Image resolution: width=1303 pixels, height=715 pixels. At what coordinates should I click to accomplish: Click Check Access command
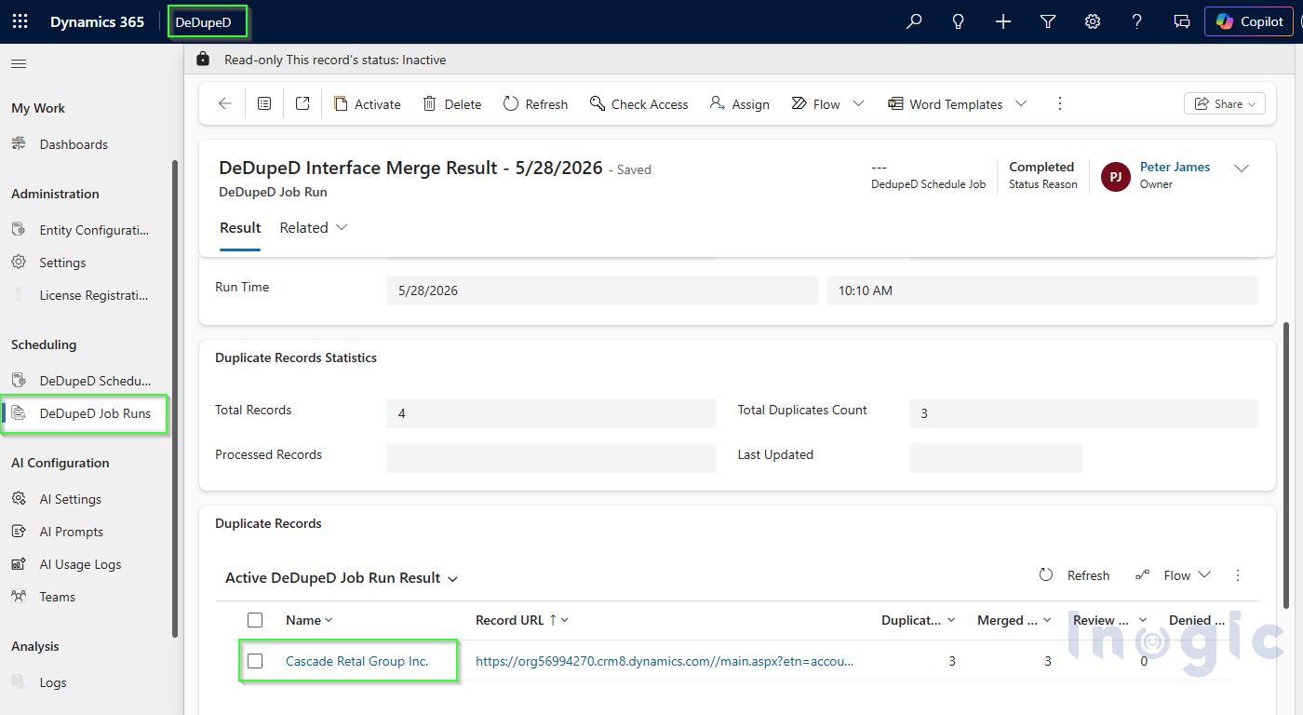coord(638,104)
